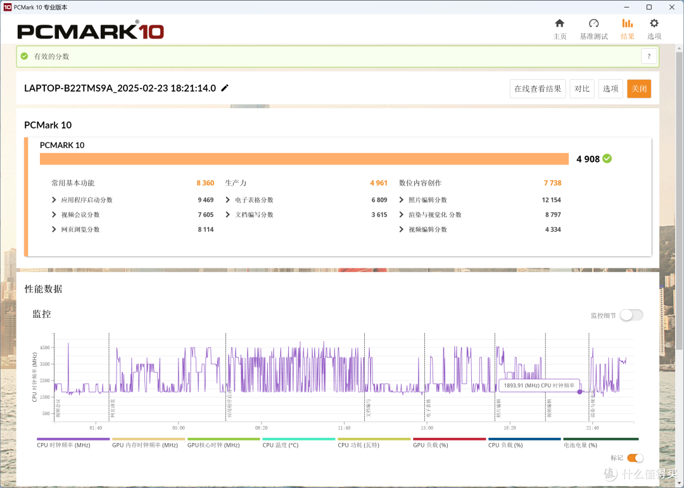This screenshot has width=684, height=488.
Task: Click the green valid-score check icon
Action: [x=25, y=56]
